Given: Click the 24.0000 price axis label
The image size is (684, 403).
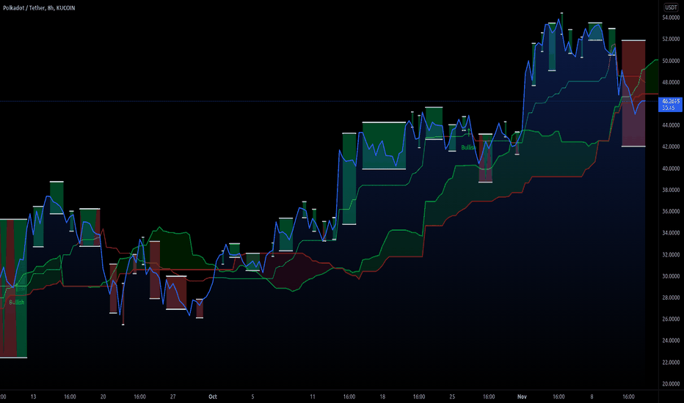Looking at the screenshot, I should coord(671,341).
